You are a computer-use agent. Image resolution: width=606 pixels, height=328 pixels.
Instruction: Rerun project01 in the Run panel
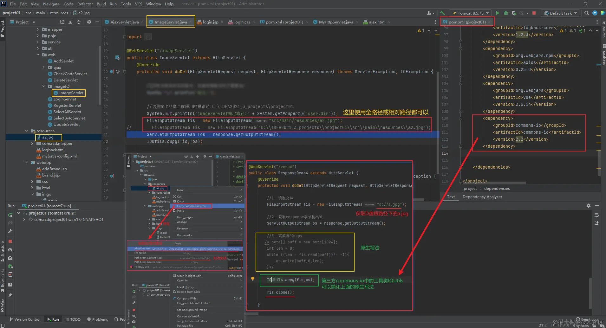pyautogui.click(x=10, y=215)
